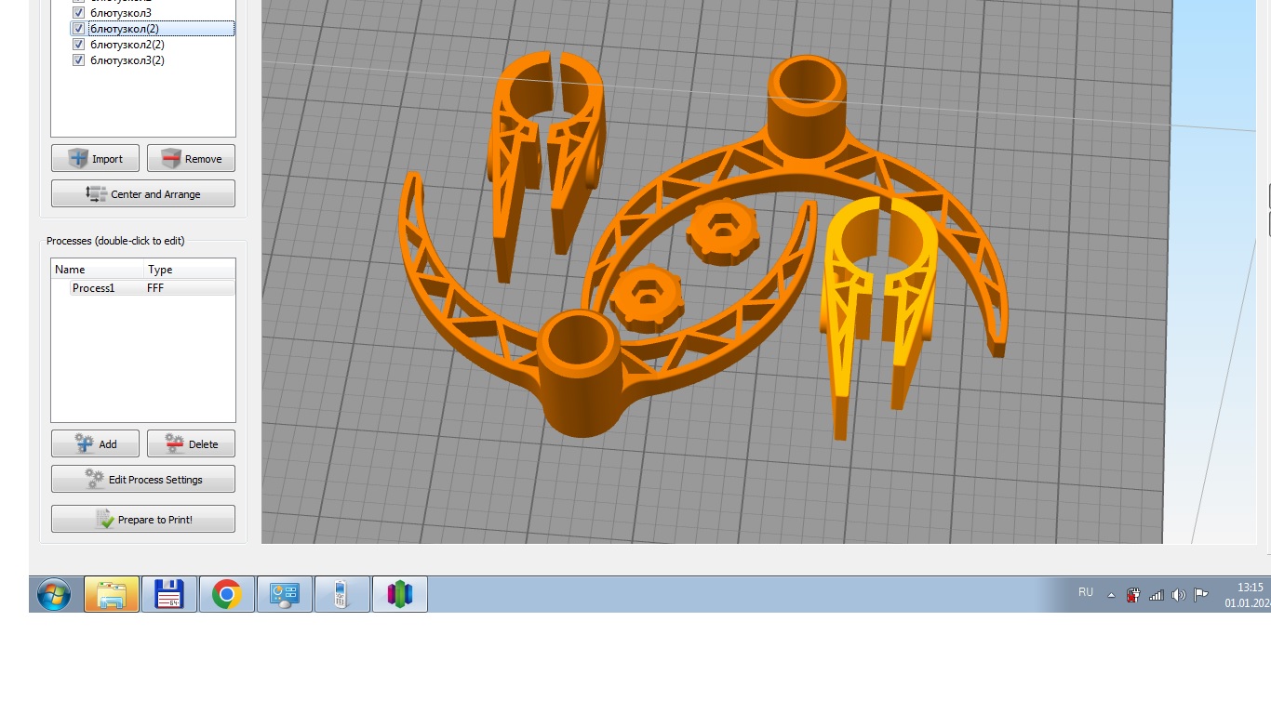Open the blue floppy disk taskbar app
This screenshot has height=714, width=1271.
coord(169,594)
